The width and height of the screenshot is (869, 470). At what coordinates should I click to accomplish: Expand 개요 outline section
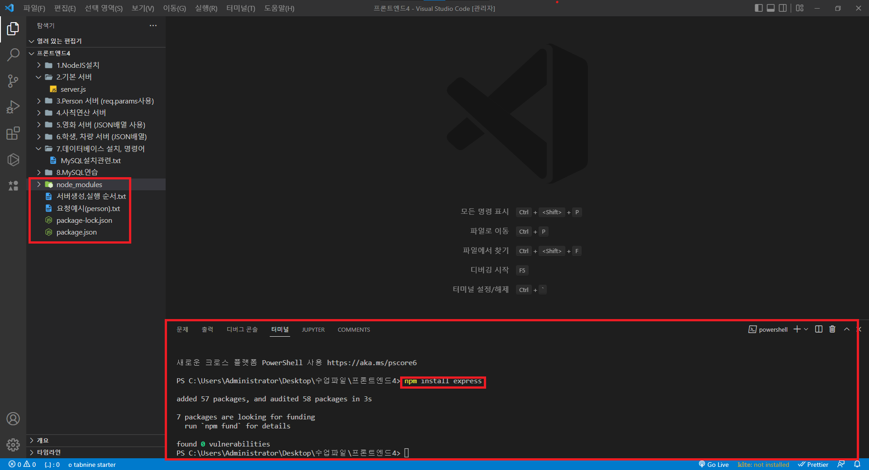96,441
